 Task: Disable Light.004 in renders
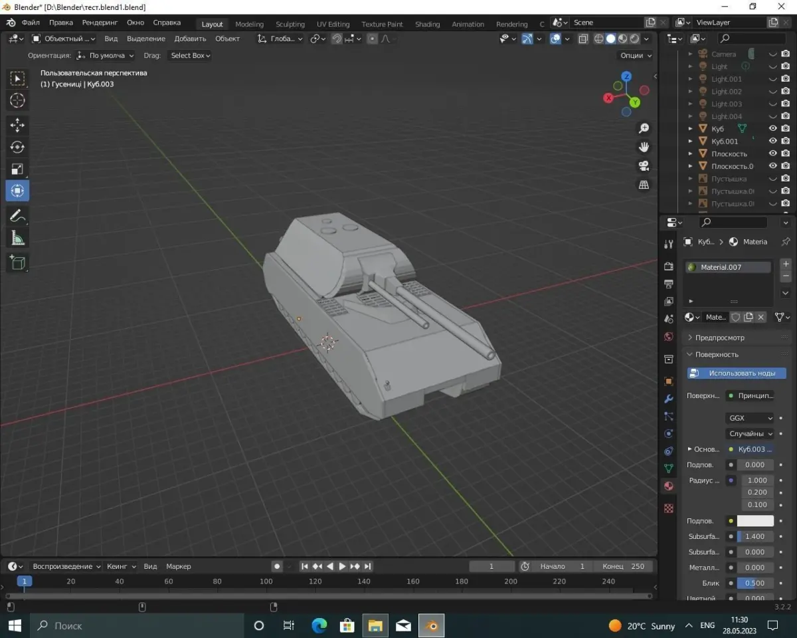pos(786,116)
